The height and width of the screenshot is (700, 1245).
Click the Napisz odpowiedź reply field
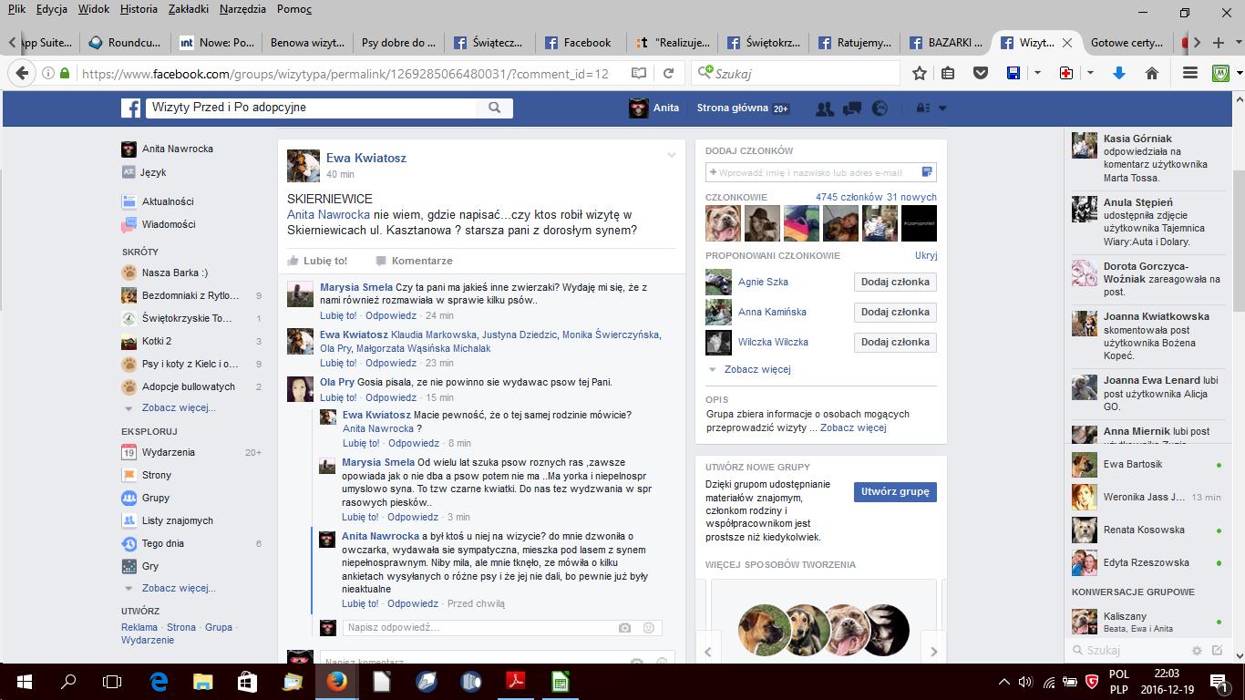(x=478, y=628)
